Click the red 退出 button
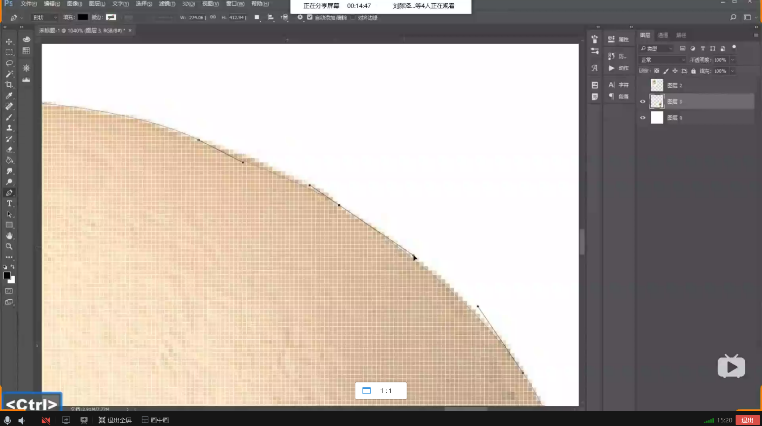The image size is (762, 426). 747,420
